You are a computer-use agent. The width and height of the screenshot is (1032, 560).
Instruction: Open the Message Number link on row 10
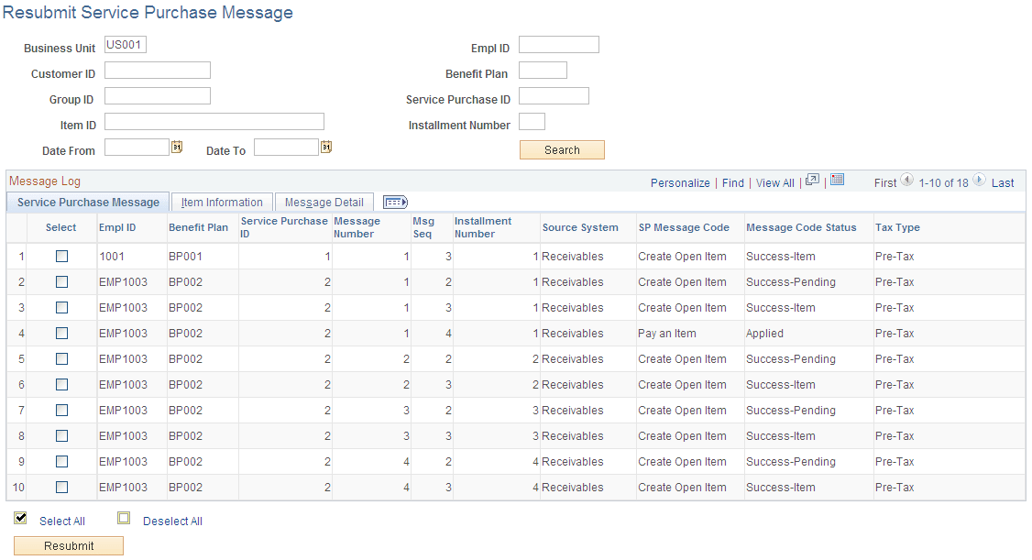(408, 487)
